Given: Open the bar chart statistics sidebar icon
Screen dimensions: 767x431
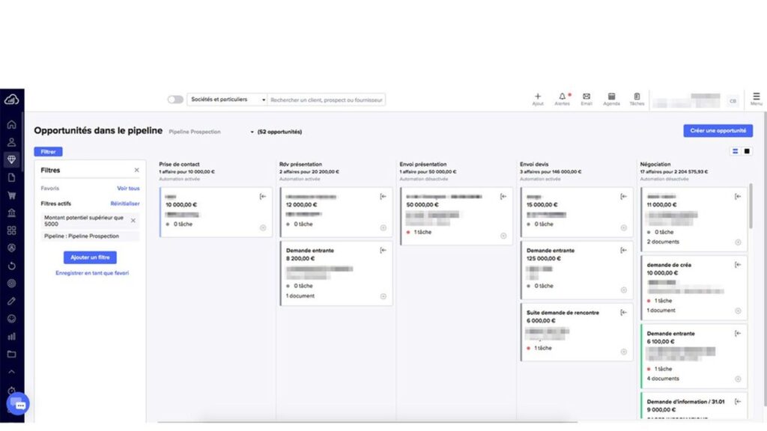Looking at the screenshot, I should [x=11, y=337].
